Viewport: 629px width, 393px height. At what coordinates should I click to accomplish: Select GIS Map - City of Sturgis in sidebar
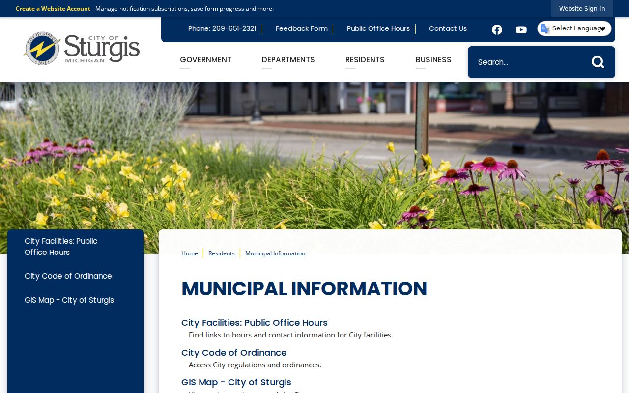[x=69, y=300]
